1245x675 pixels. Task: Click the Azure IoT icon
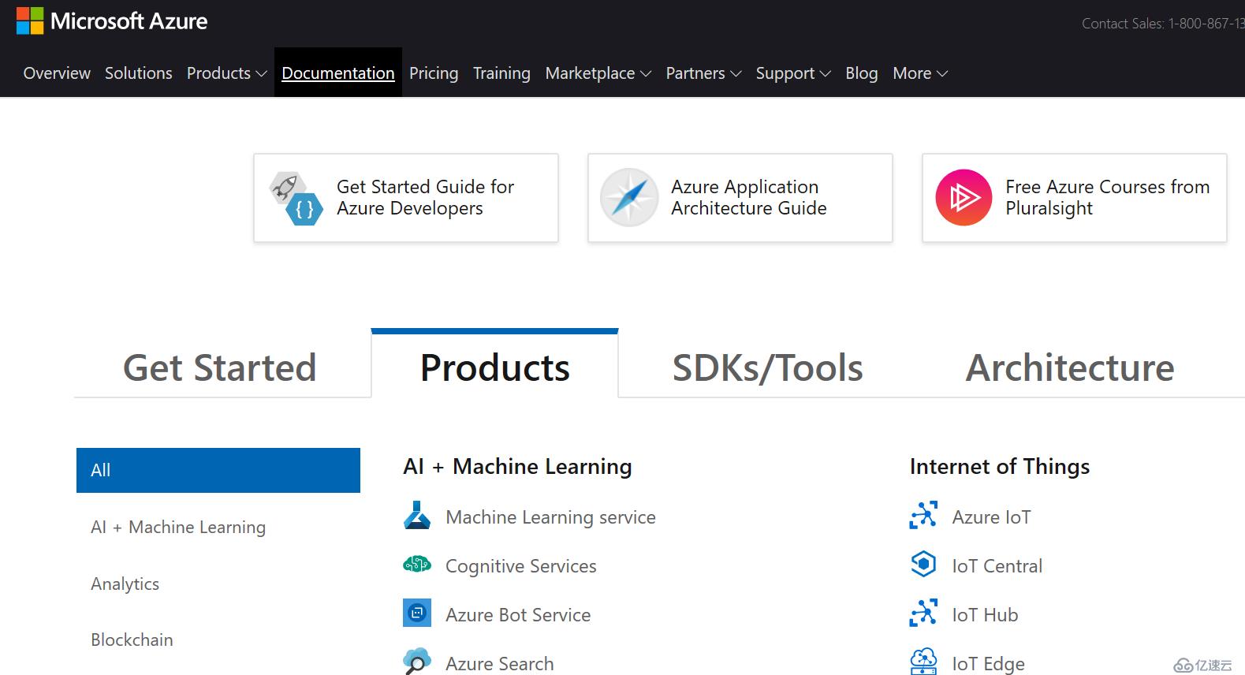pos(923,516)
